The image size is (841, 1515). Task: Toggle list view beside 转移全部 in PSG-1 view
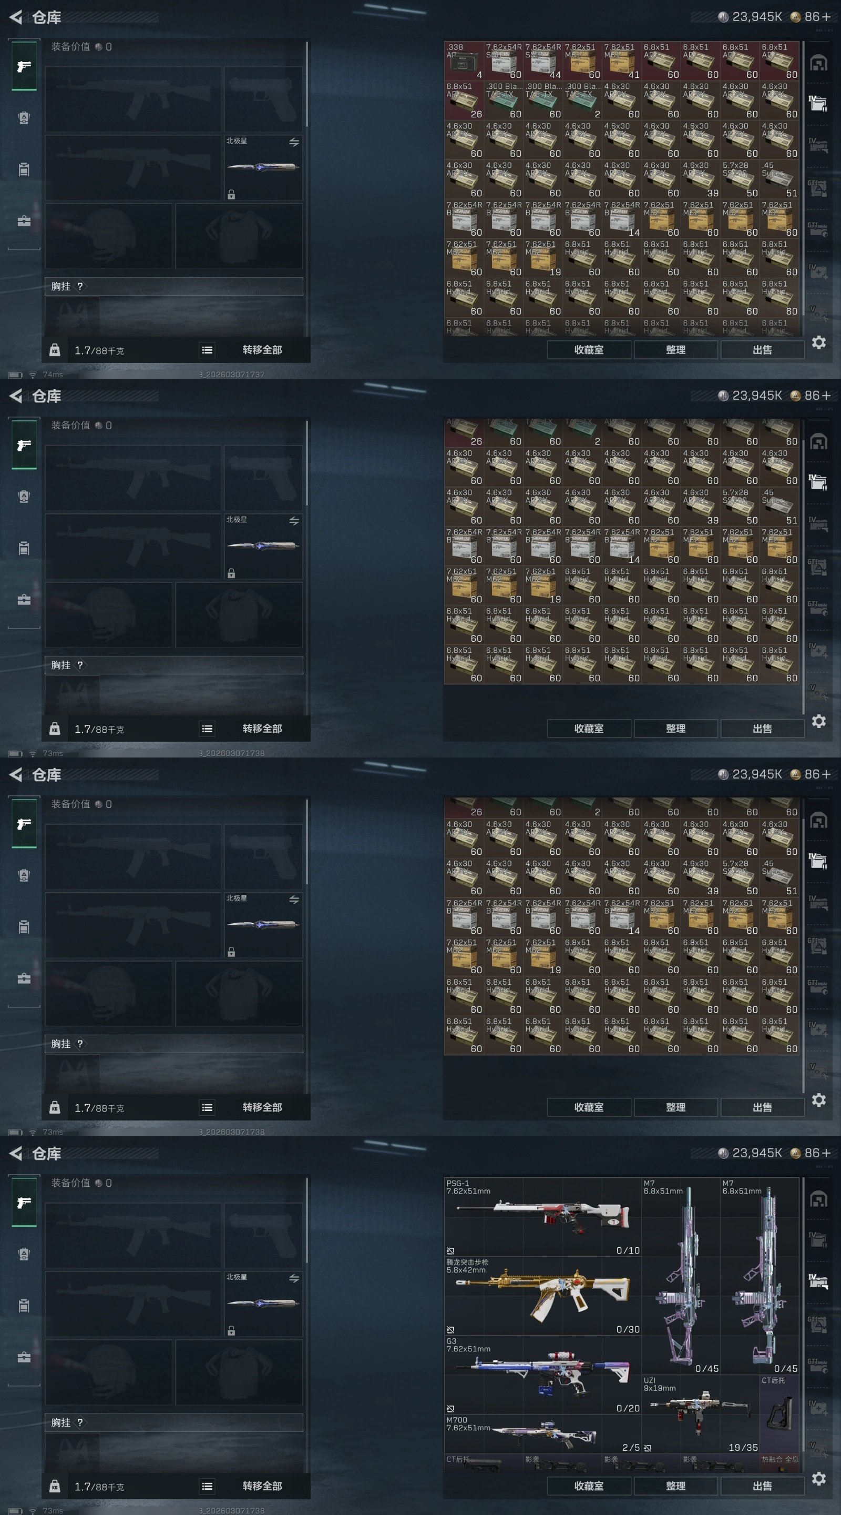pos(207,1486)
